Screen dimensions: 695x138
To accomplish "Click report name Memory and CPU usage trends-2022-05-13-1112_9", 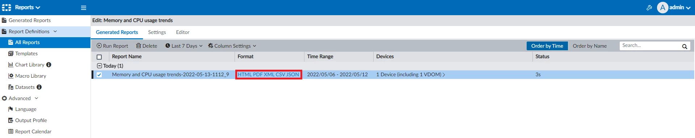I will point(170,74).
